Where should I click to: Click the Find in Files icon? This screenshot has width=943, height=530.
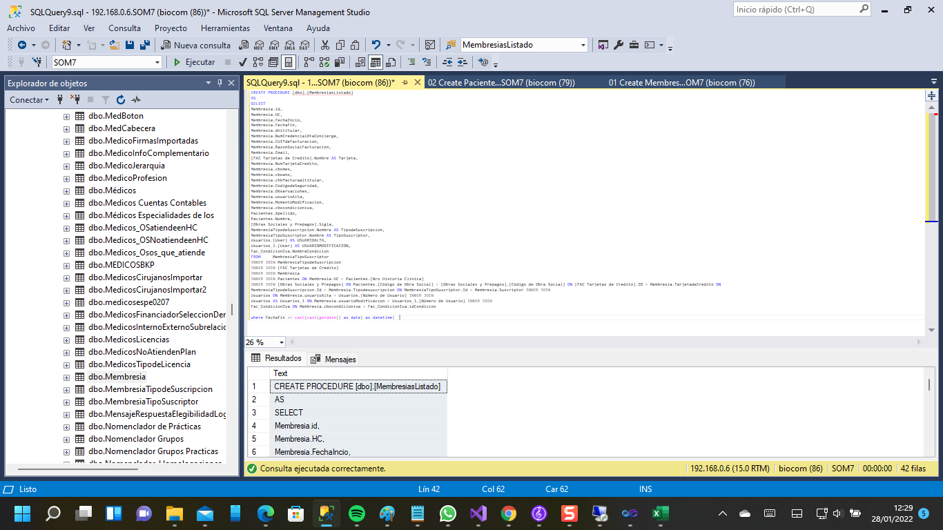pos(451,45)
